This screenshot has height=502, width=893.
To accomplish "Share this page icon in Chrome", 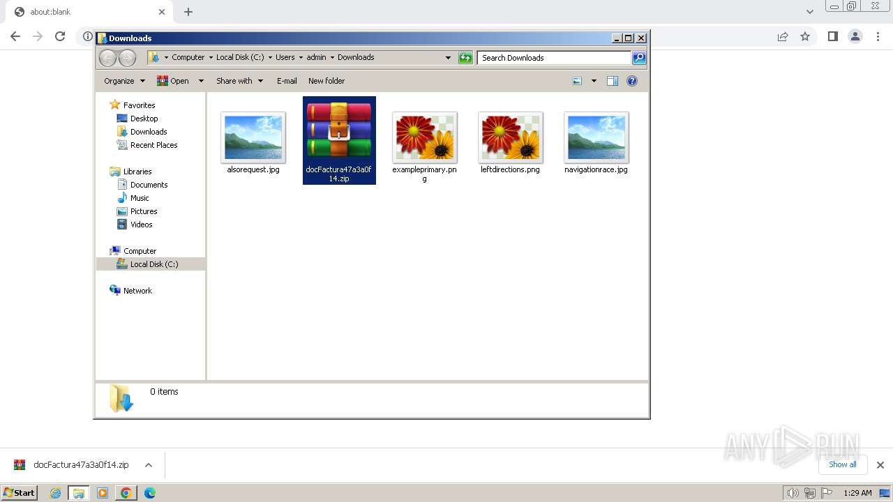I will click(783, 36).
